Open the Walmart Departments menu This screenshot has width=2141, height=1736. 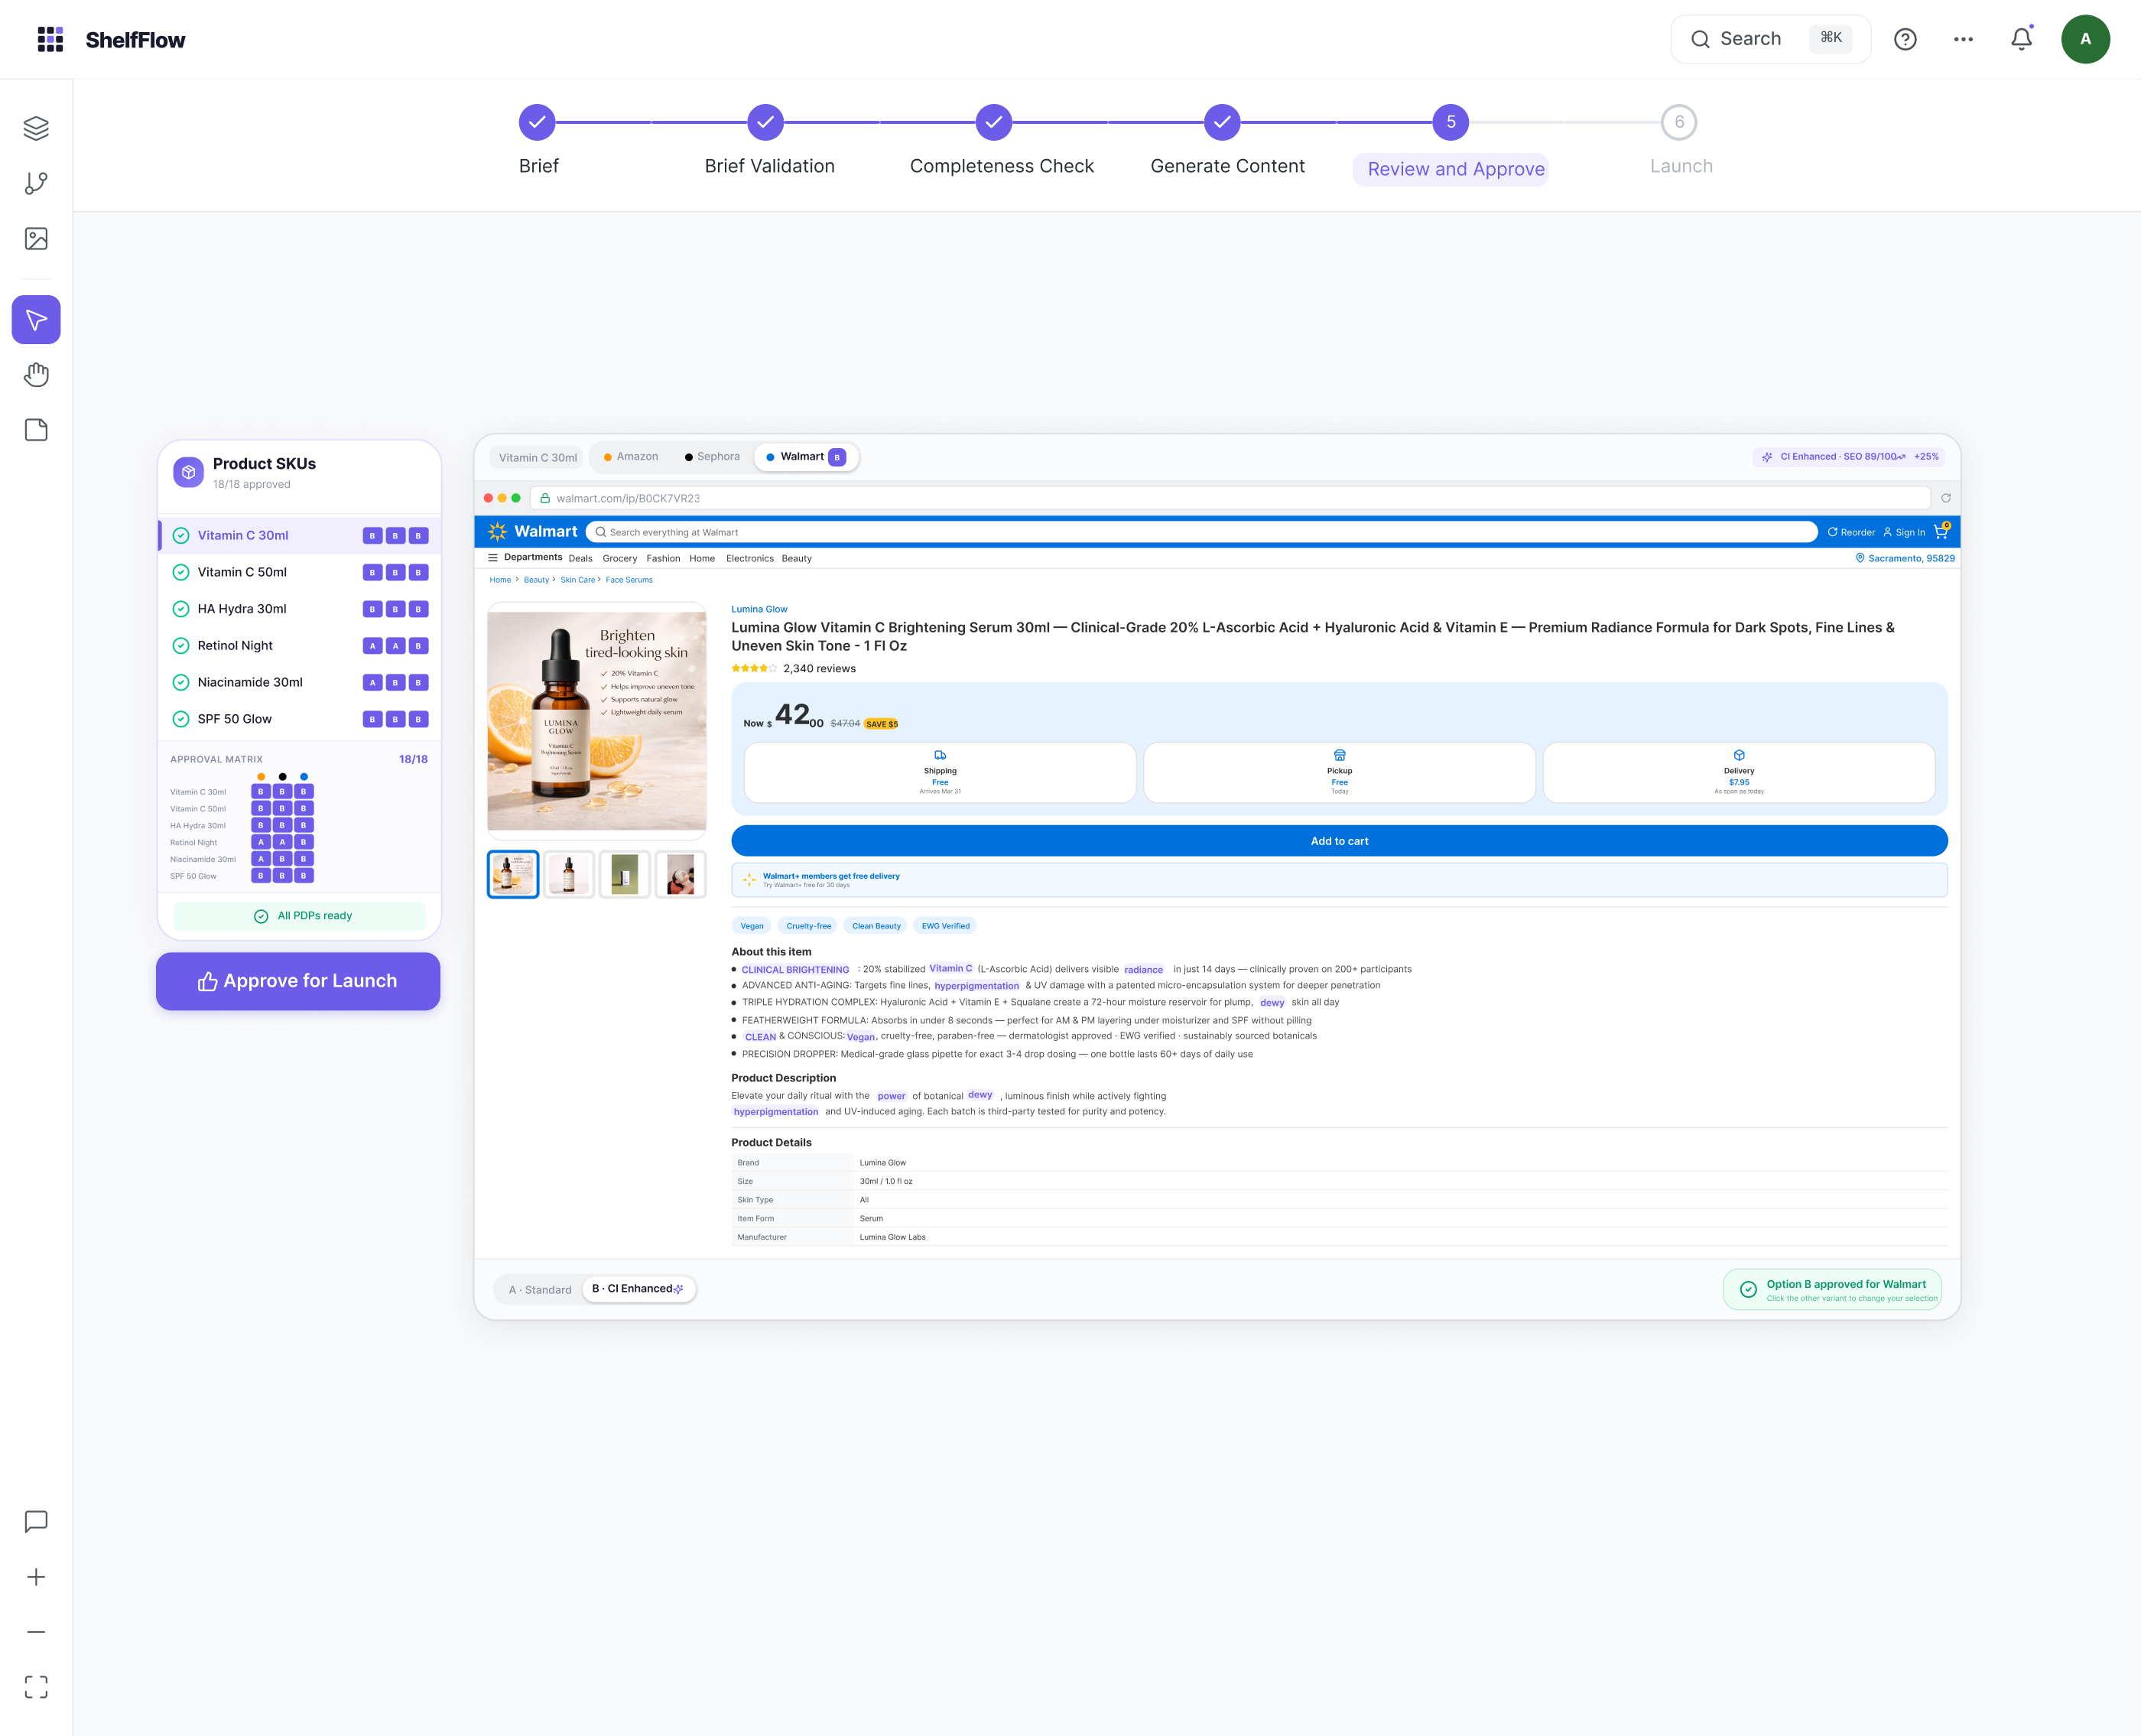pyautogui.click(x=524, y=558)
